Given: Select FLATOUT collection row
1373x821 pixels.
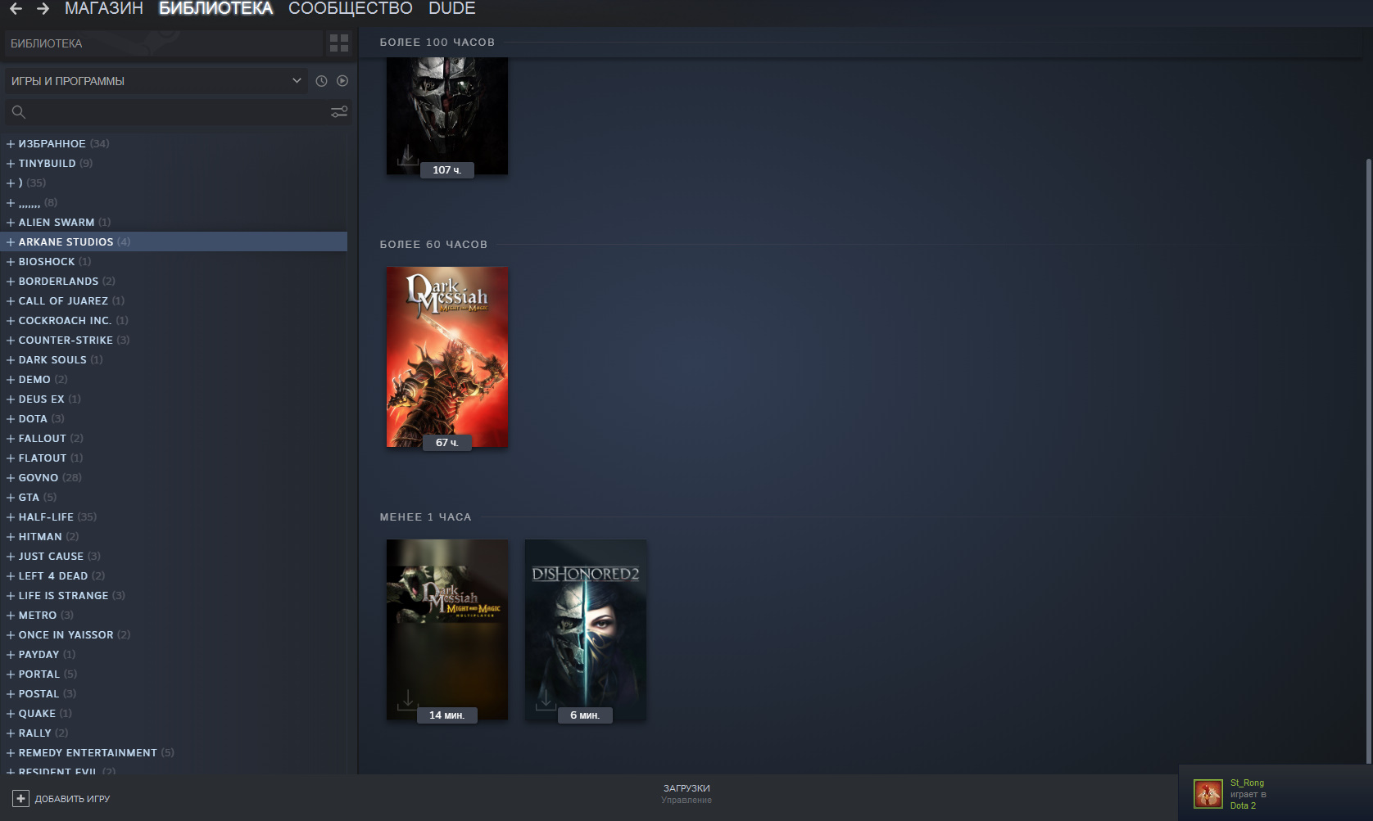Looking at the screenshot, I should click(x=174, y=458).
